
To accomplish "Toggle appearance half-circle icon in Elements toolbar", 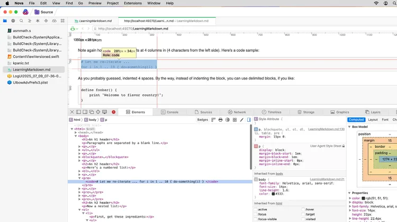I will pos(228,120).
